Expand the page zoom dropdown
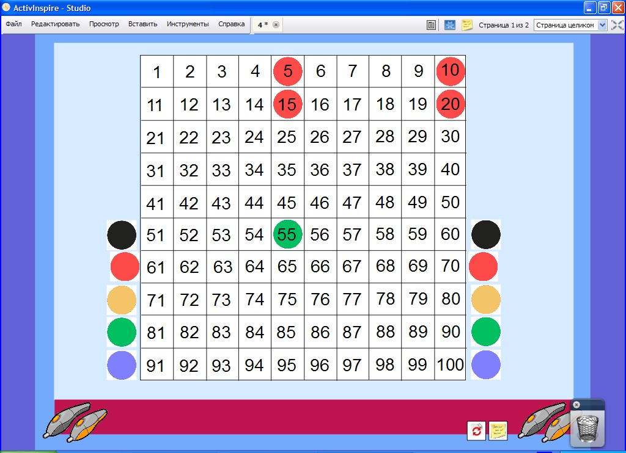This screenshot has width=626, height=453. click(x=602, y=25)
